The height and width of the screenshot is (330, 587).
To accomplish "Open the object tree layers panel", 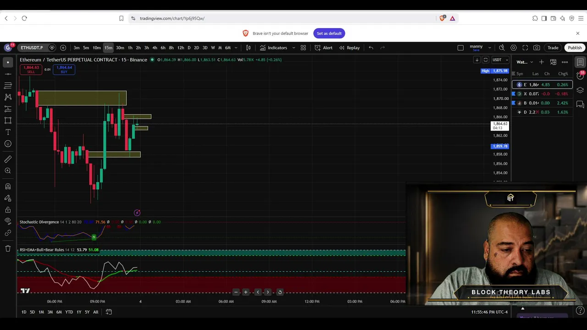I will tap(580, 90).
